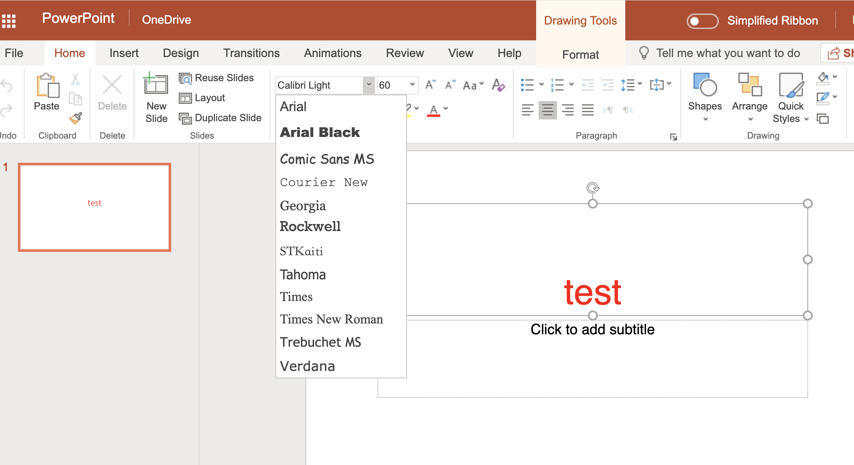Select Times New Roman from font list
Screen dimensions: 854x465
pyautogui.click(x=331, y=319)
